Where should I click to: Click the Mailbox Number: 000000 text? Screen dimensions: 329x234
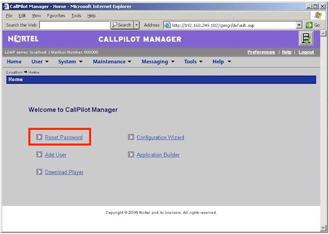pyautogui.click(x=75, y=52)
